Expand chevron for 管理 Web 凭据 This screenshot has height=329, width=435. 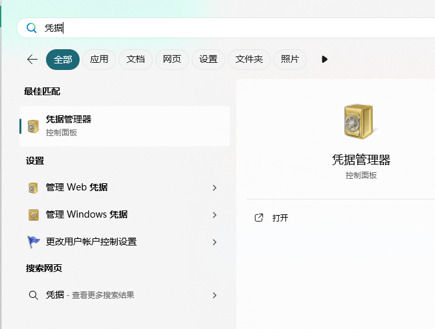pos(214,188)
